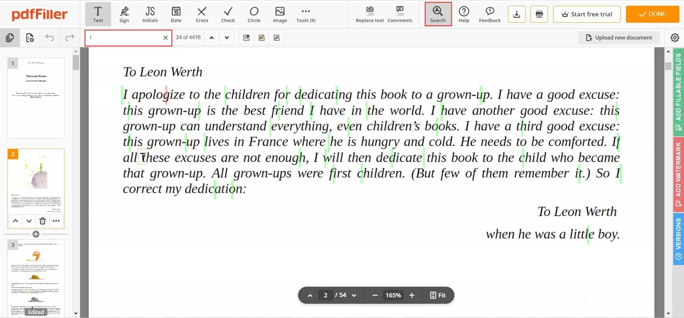Open the pages panel icon
Image resolution: width=684 pixels, height=318 pixels.
[x=10, y=38]
